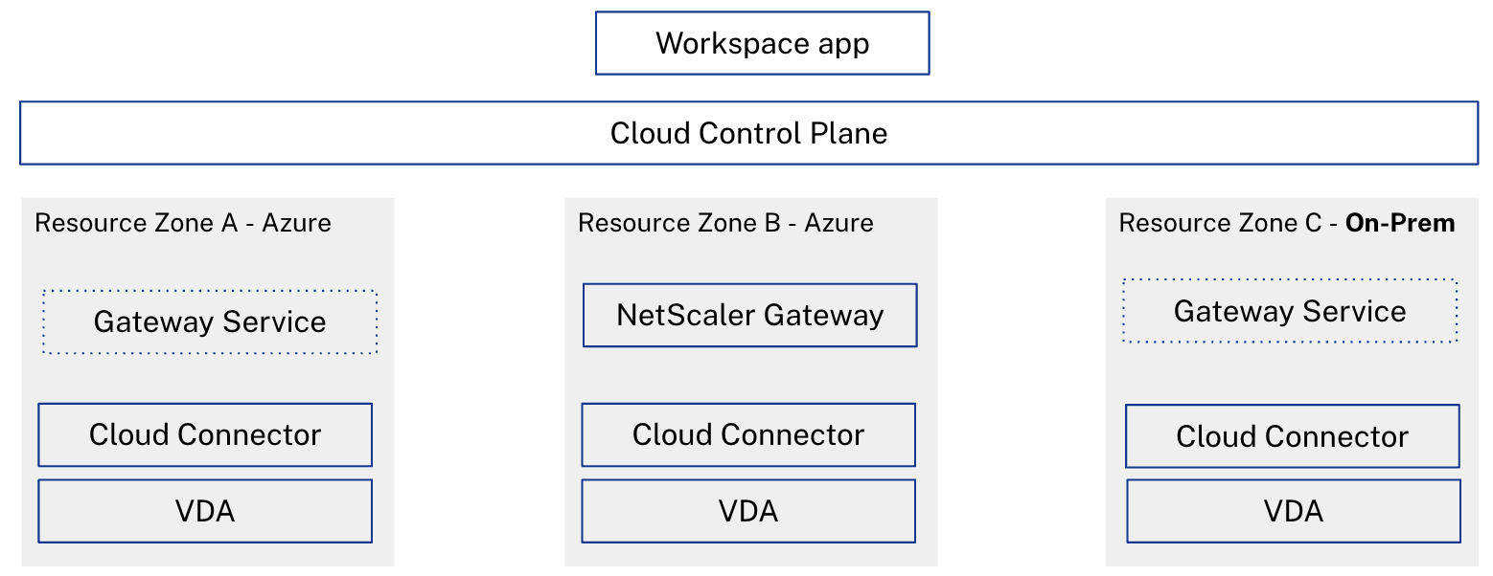
Task: Click the Cloud Connector in Resource Zone A
Action: (x=205, y=434)
